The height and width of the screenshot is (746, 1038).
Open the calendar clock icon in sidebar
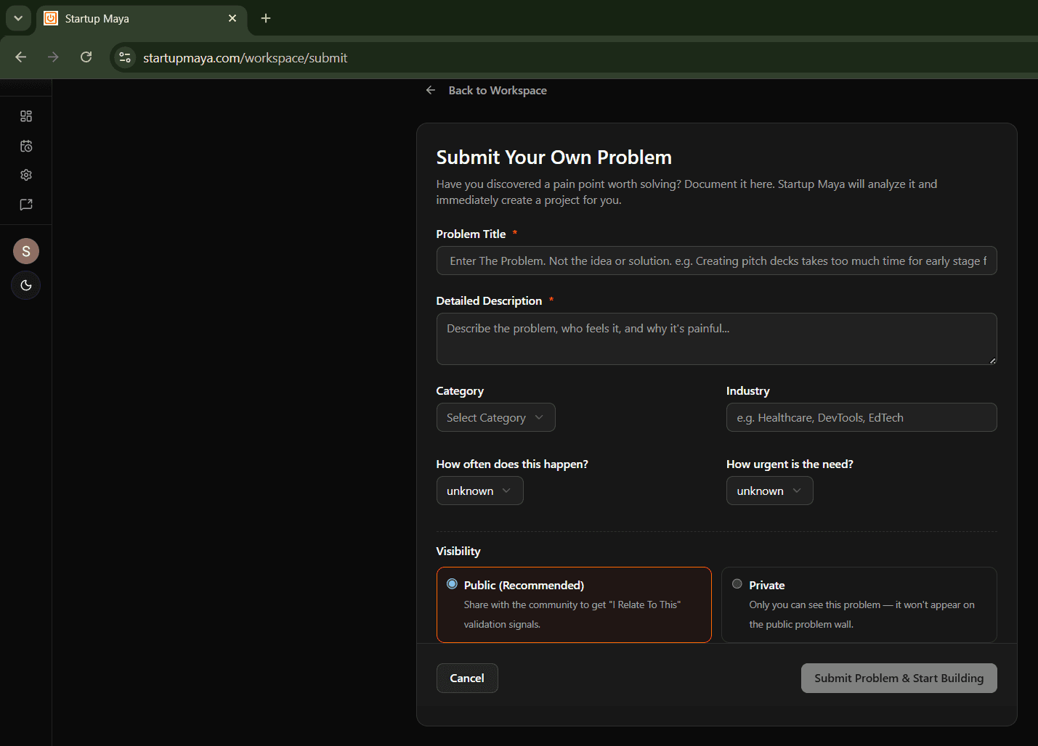coord(26,146)
